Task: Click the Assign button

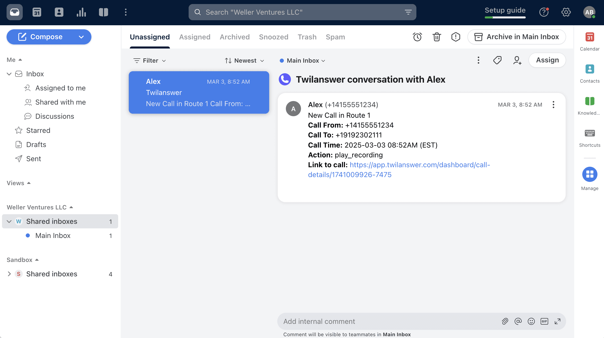Action: click(547, 60)
